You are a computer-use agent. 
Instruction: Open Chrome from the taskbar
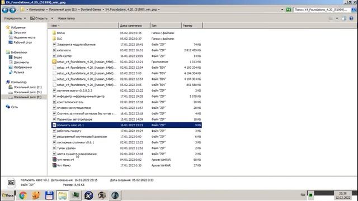click(x=23, y=195)
